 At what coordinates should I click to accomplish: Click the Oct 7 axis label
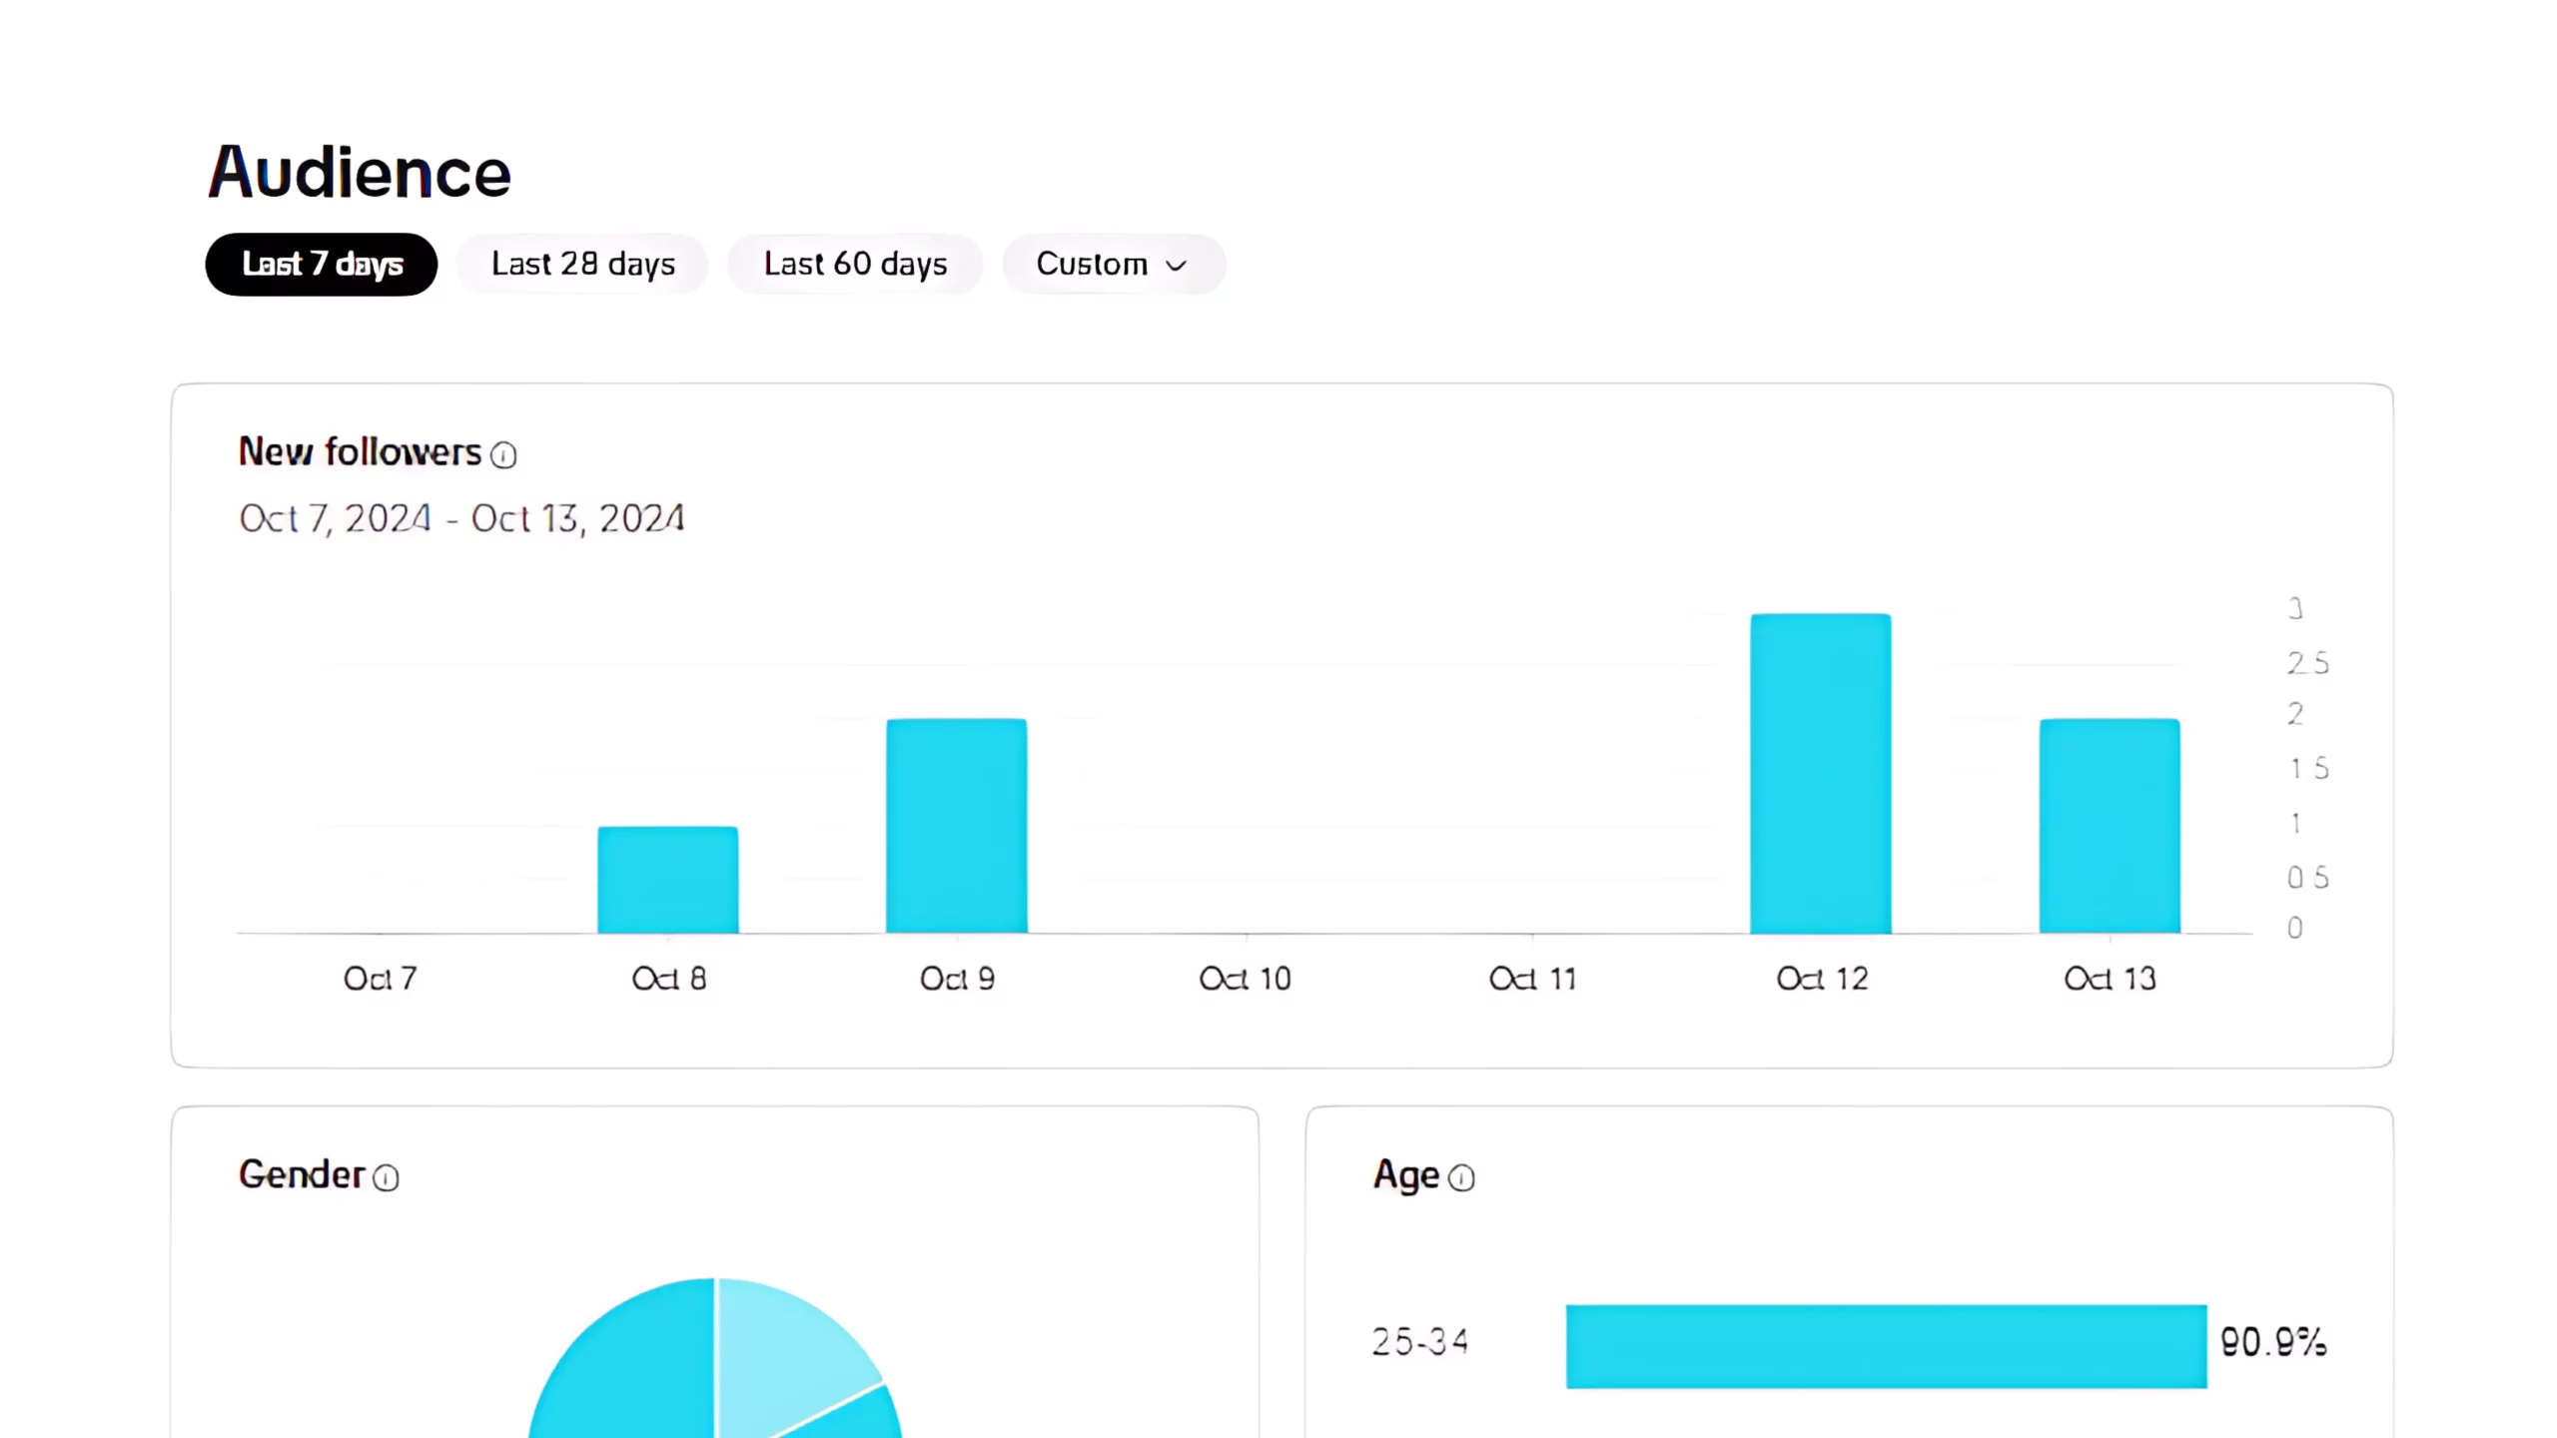(x=380, y=979)
